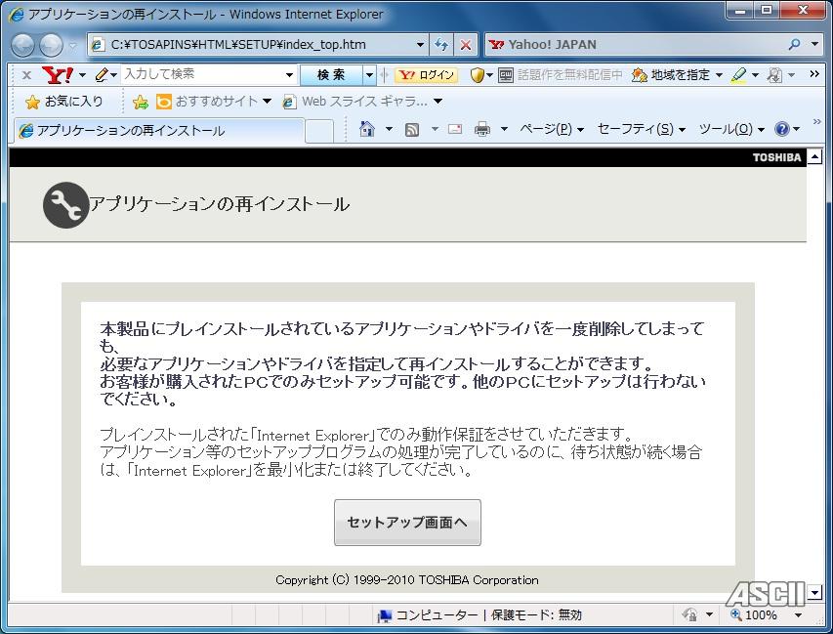Click the 保護モード: 無効 status text

[536, 614]
